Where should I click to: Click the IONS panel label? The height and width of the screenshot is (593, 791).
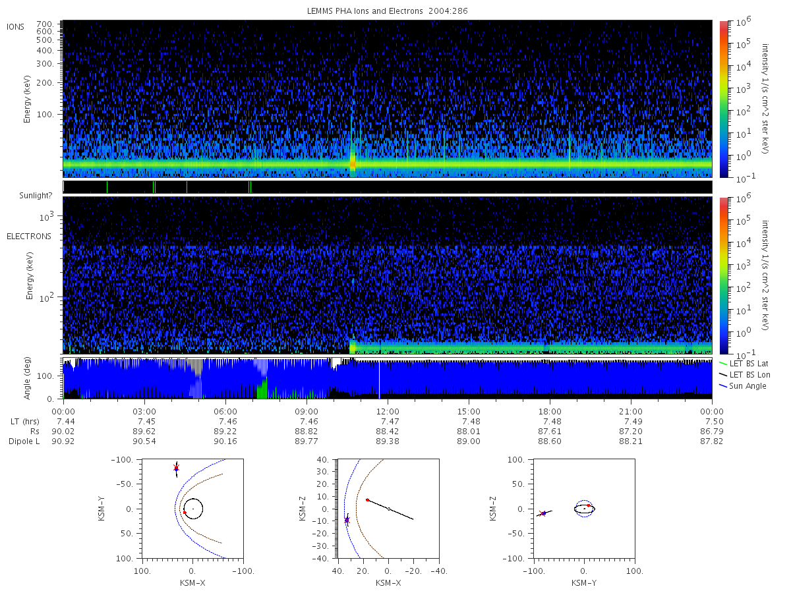point(16,26)
